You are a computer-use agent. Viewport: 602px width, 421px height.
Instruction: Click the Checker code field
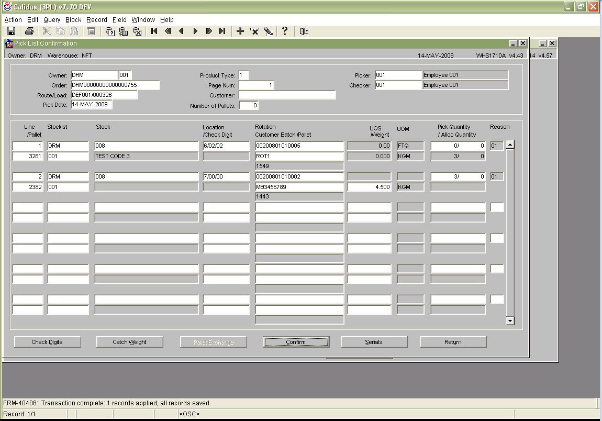(x=398, y=85)
